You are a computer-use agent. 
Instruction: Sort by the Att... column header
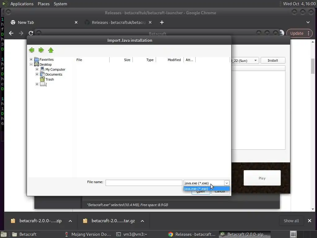point(190,60)
